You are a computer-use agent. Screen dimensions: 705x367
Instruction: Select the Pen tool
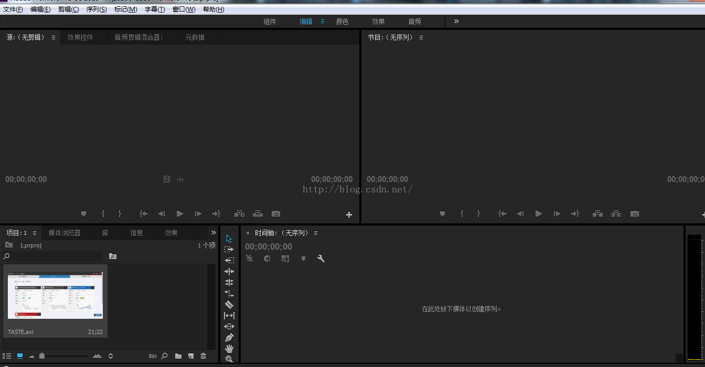(x=229, y=338)
